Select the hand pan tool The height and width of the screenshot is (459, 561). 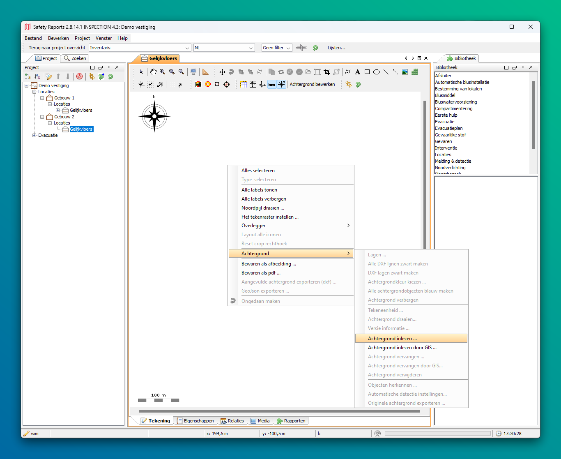pos(153,72)
